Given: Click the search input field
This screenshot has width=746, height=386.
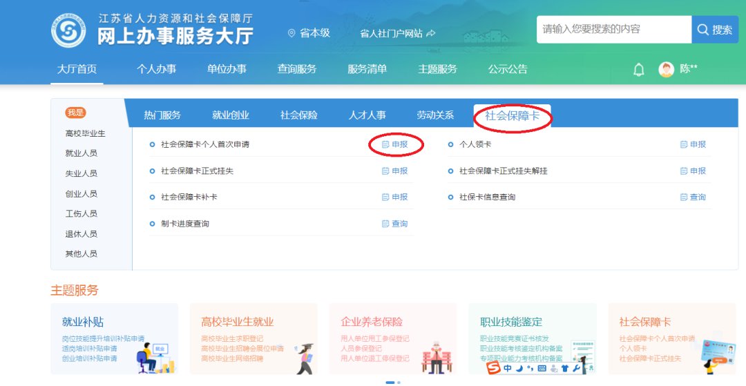Looking at the screenshot, I should pos(613,29).
